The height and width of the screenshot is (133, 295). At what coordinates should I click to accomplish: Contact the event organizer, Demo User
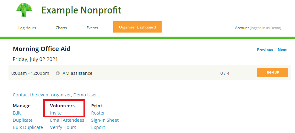55,95
